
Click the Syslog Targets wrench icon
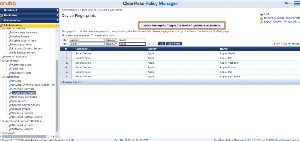click(x=10, y=37)
